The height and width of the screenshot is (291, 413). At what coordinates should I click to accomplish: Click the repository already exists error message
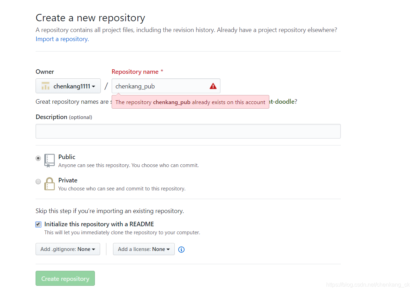190,102
